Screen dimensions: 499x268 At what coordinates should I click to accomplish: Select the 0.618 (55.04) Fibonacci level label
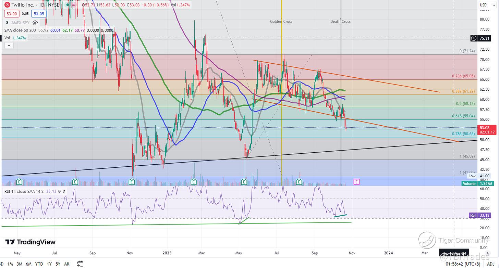(x=463, y=116)
